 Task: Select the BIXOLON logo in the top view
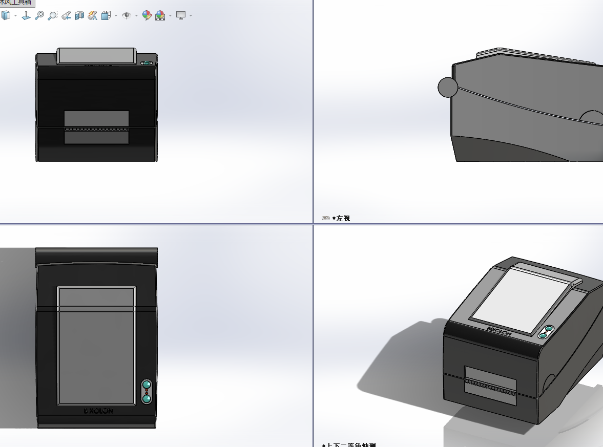[x=98, y=411]
